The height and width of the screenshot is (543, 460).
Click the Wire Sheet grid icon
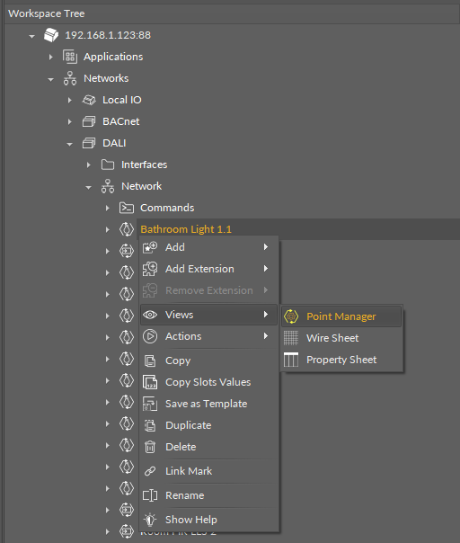291,338
